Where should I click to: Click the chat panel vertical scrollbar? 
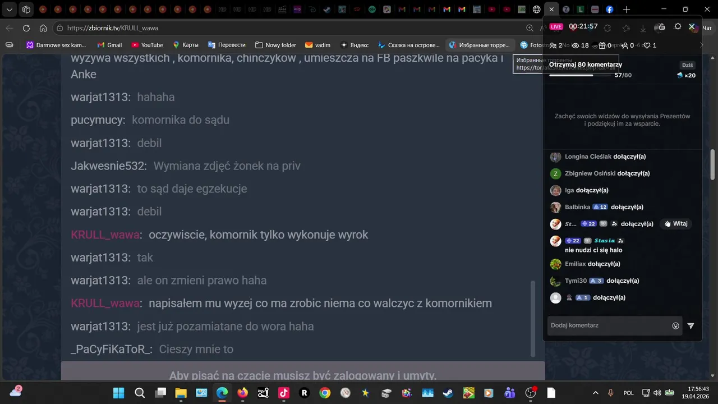click(533, 319)
